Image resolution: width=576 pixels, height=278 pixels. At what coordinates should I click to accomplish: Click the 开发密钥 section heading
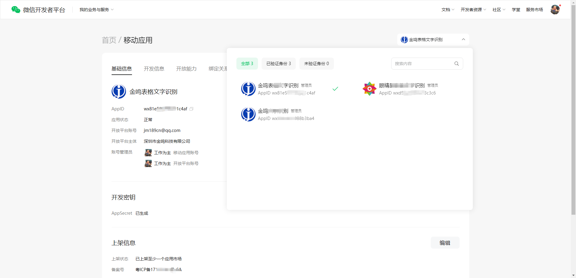[124, 197]
